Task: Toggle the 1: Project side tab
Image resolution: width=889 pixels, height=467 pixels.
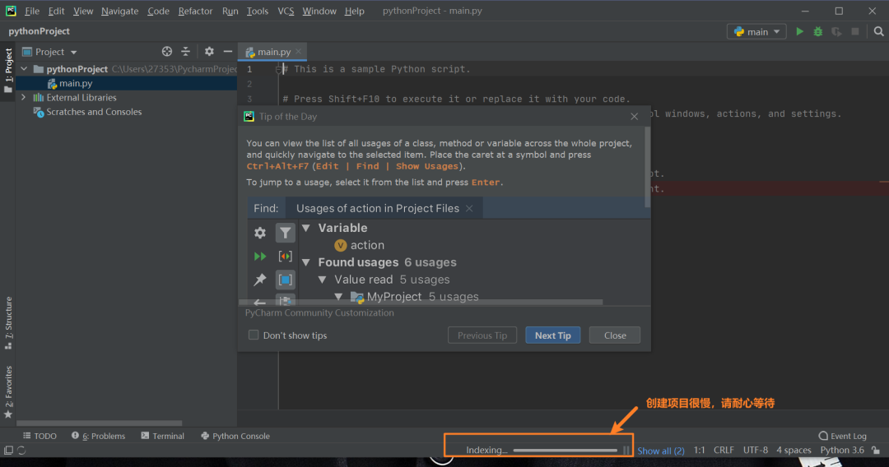Action: click(8, 71)
